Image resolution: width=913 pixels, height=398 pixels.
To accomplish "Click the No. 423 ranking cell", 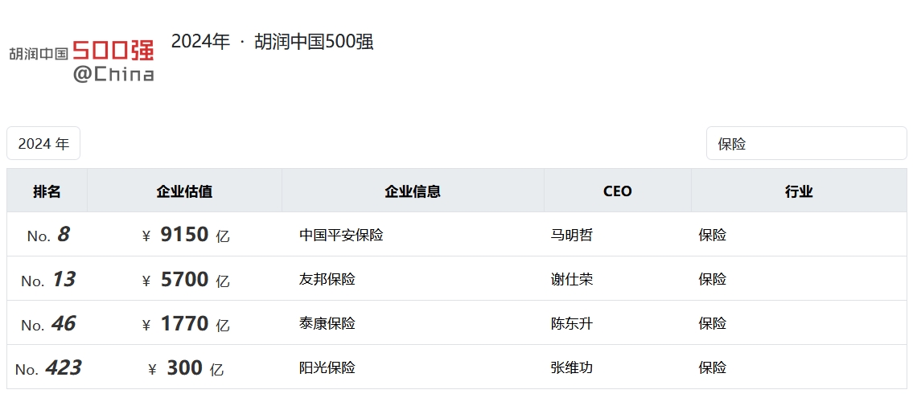I will point(48,368).
